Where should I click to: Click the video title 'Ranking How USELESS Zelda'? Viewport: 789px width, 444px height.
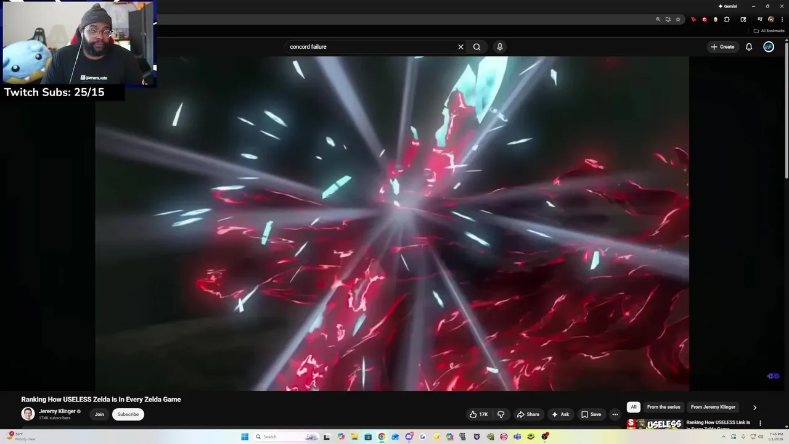click(101, 400)
